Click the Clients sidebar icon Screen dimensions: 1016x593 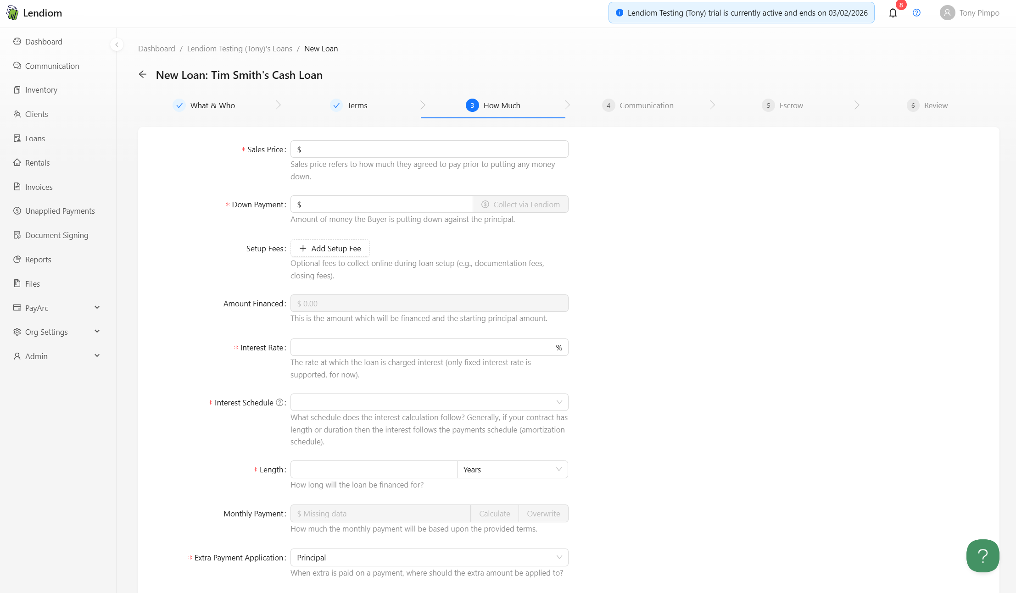click(x=17, y=114)
